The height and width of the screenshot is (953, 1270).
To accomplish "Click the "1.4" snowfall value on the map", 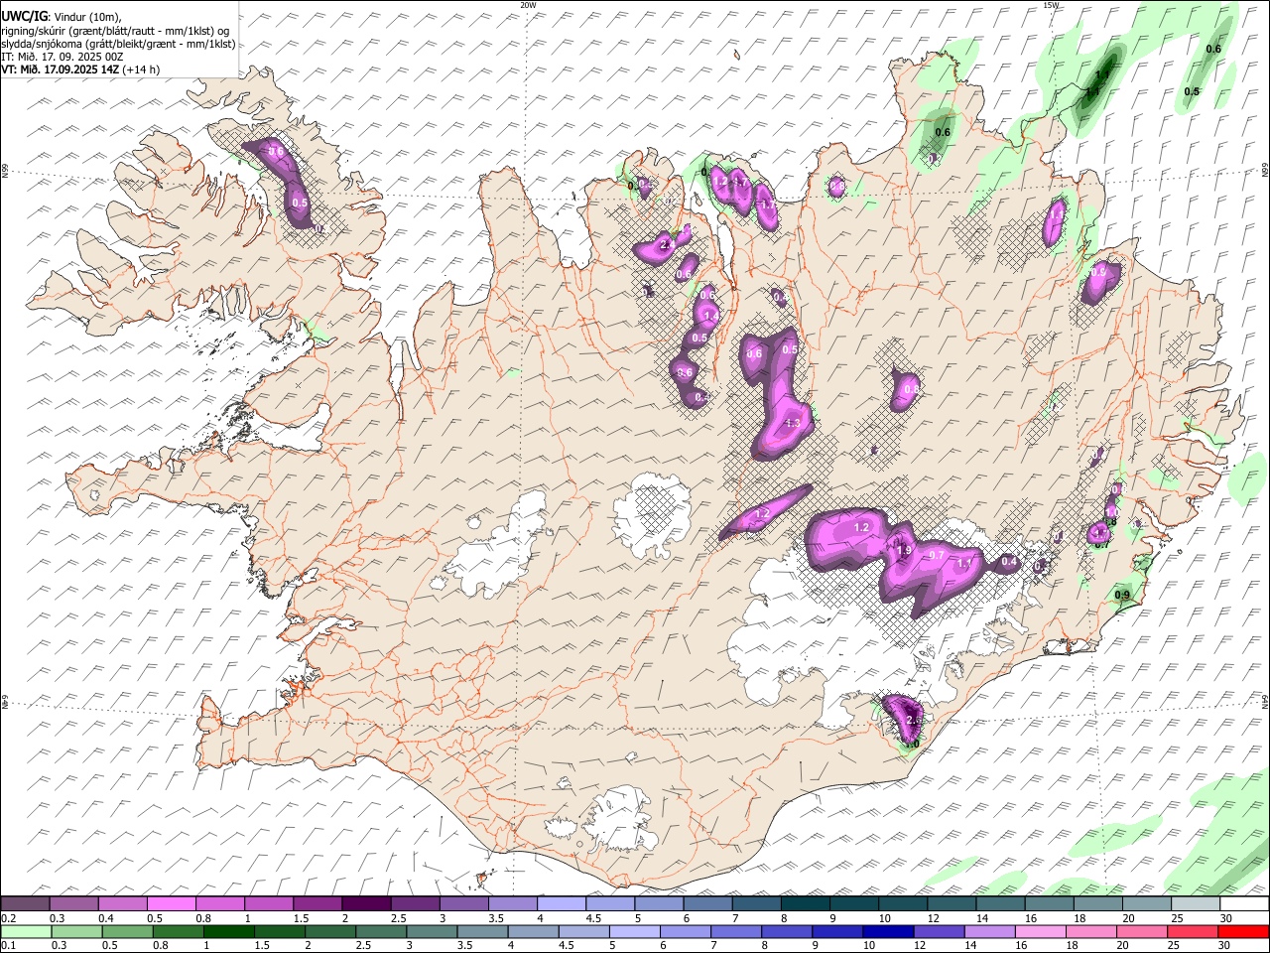I will (x=709, y=316).
